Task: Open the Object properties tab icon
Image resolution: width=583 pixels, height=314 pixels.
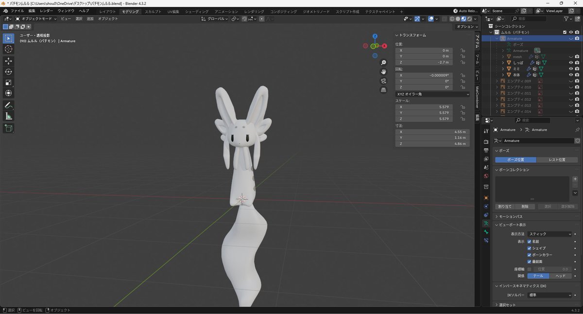Action: (x=486, y=198)
